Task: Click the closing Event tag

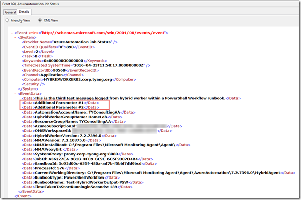Action: coord(23,196)
